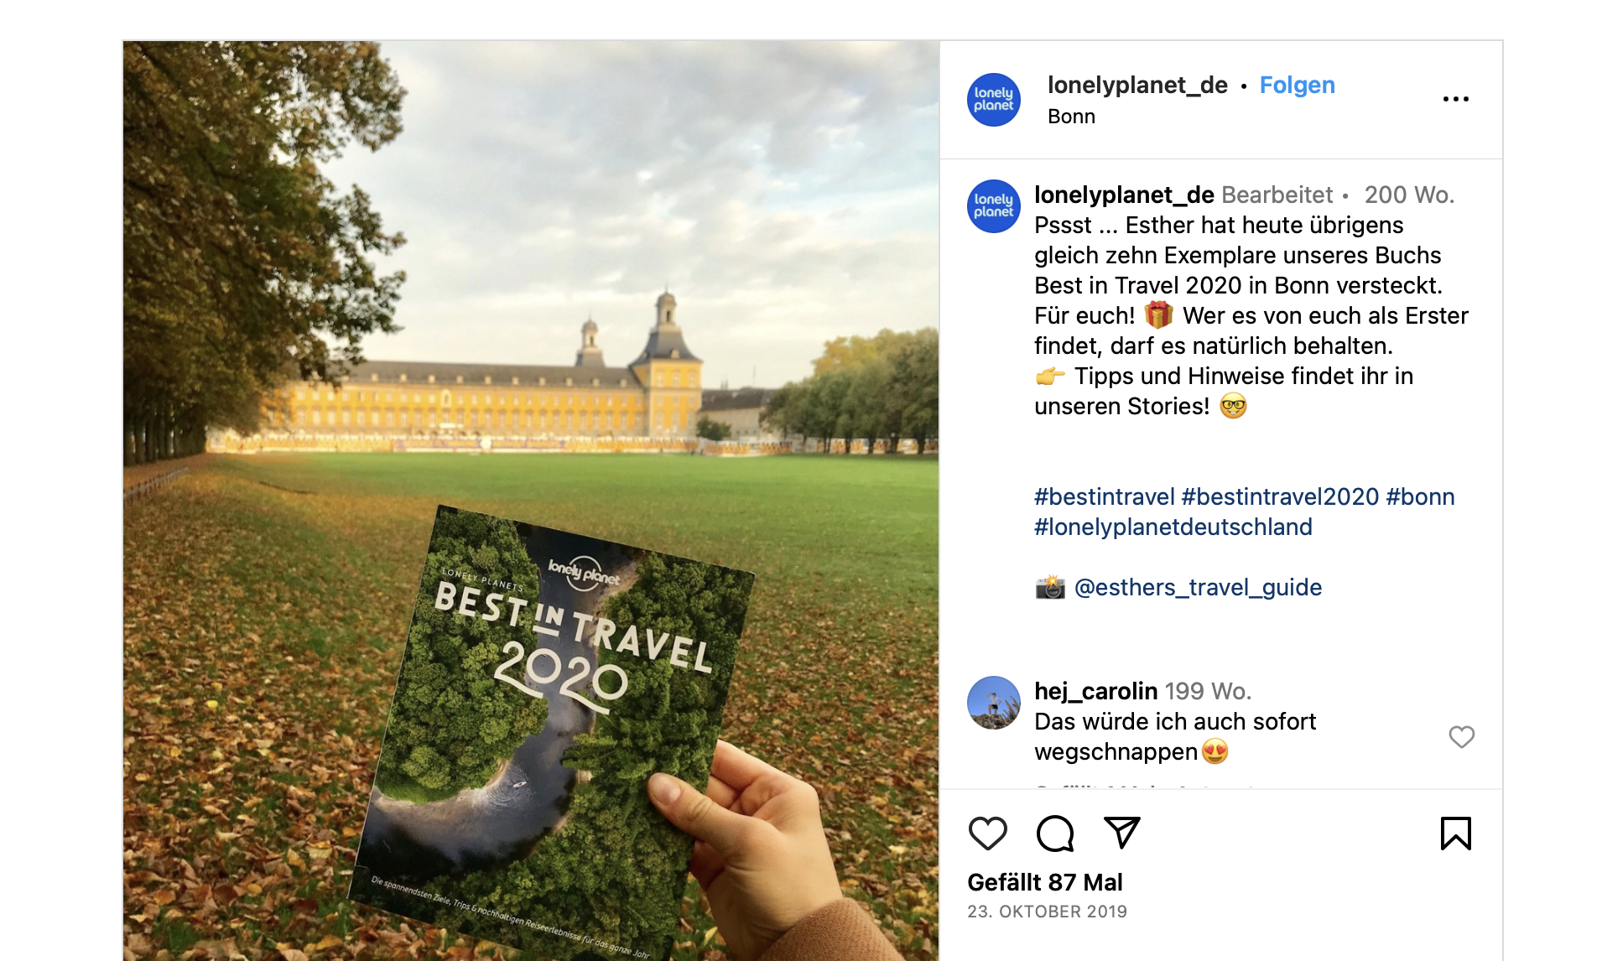The height and width of the screenshot is (961, 1602).
Task: Click the Lonely Planet avatar in the header
Action: (x=994, y=100)
